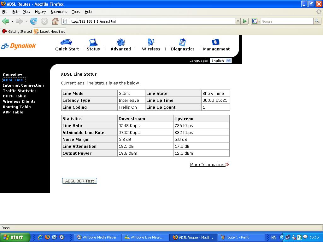Screen dimensions: 323x242
Task: Open the Advanced settings chip icon
Action: click(121, 43)
